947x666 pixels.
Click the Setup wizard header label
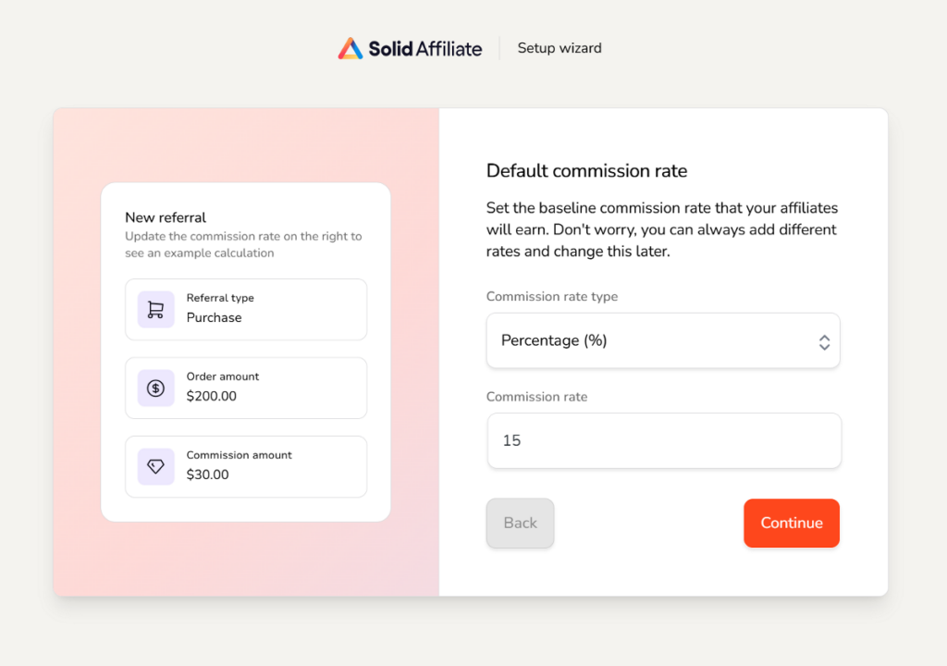click(x=560, y=47)
